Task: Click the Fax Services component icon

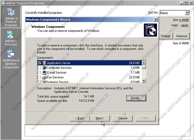Action: [x=44, y=77]
